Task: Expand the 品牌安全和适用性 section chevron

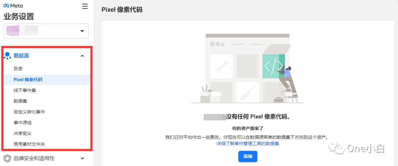Action: pyautogui.click(x=82, y=158)
